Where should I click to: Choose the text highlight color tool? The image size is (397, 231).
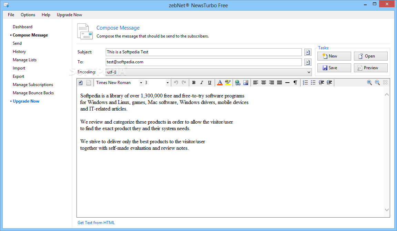tap(228, 83)
